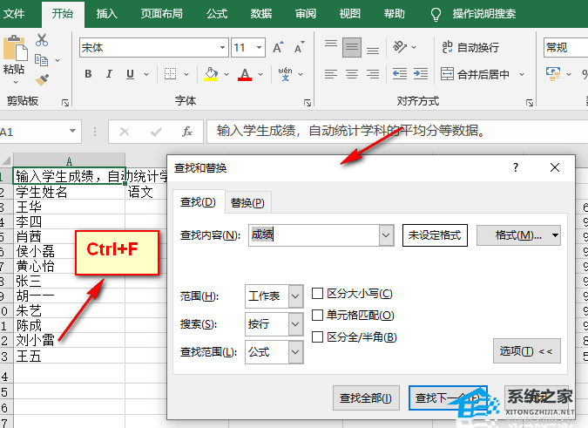The image size is (588, 428).
Task: Click the formula bar Cancel X icon
Action: click(x=125, y=132)
